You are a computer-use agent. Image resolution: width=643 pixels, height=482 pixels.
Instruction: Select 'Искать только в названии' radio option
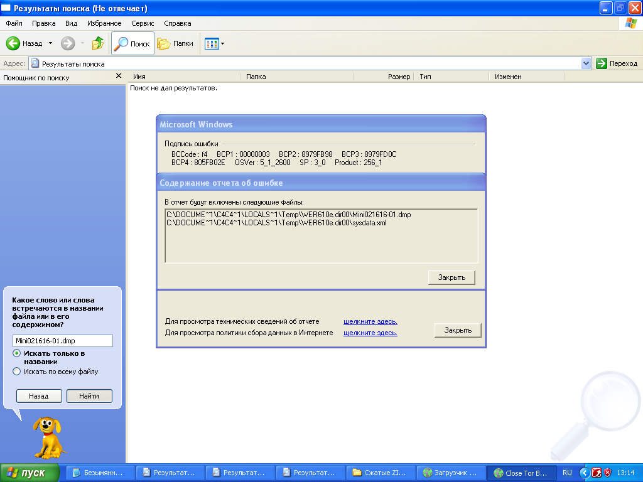click(x=17, y=353)
